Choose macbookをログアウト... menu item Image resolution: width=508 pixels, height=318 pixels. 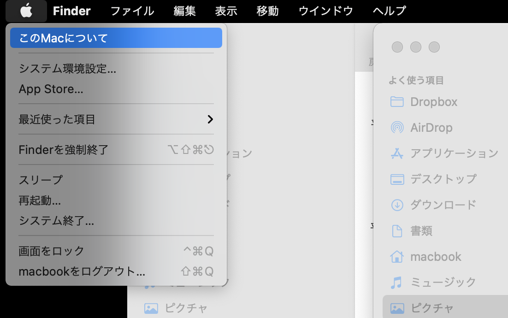point(82,271)
